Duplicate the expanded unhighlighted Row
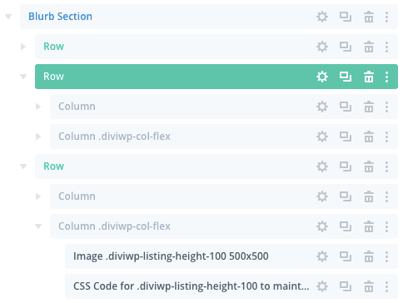Image resolution: width=403 pixels, height=303 pixels. click(346, 166)
